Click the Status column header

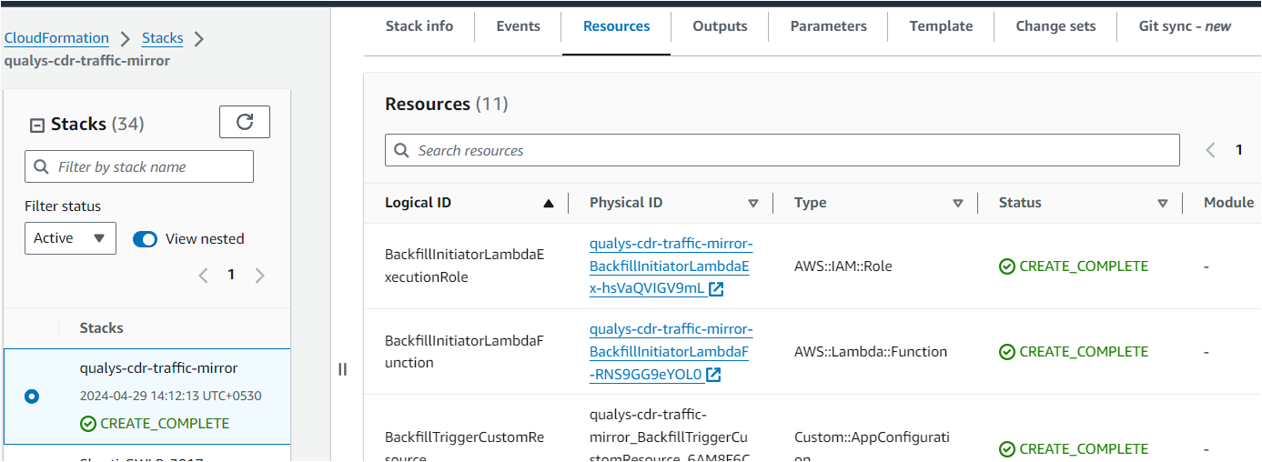[x=1020, y=203]
